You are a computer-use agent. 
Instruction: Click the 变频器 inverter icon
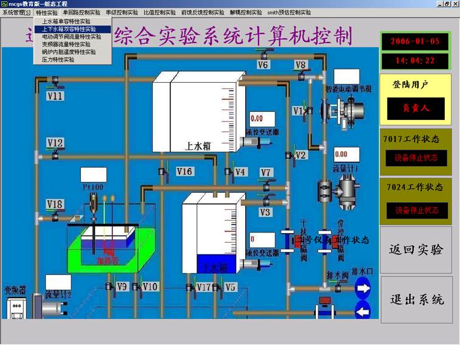click(15, 308)
